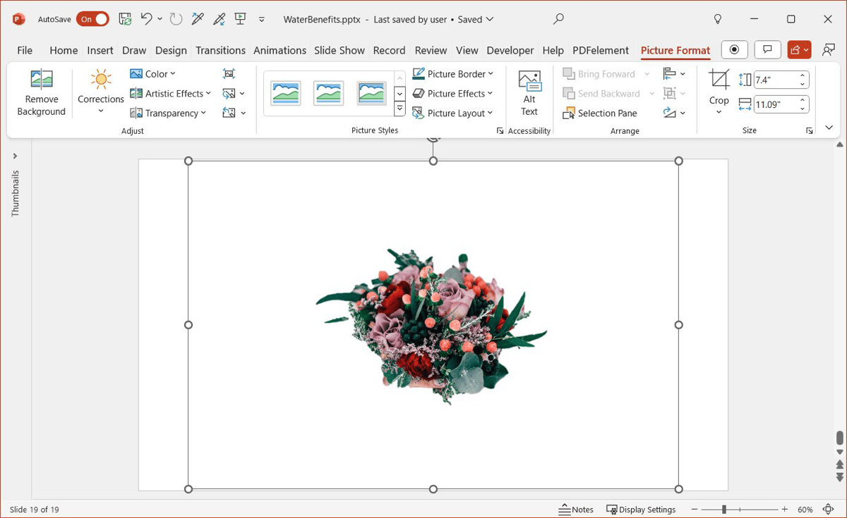
Task: Open the File tab
Action: click(x=25, y=50)
